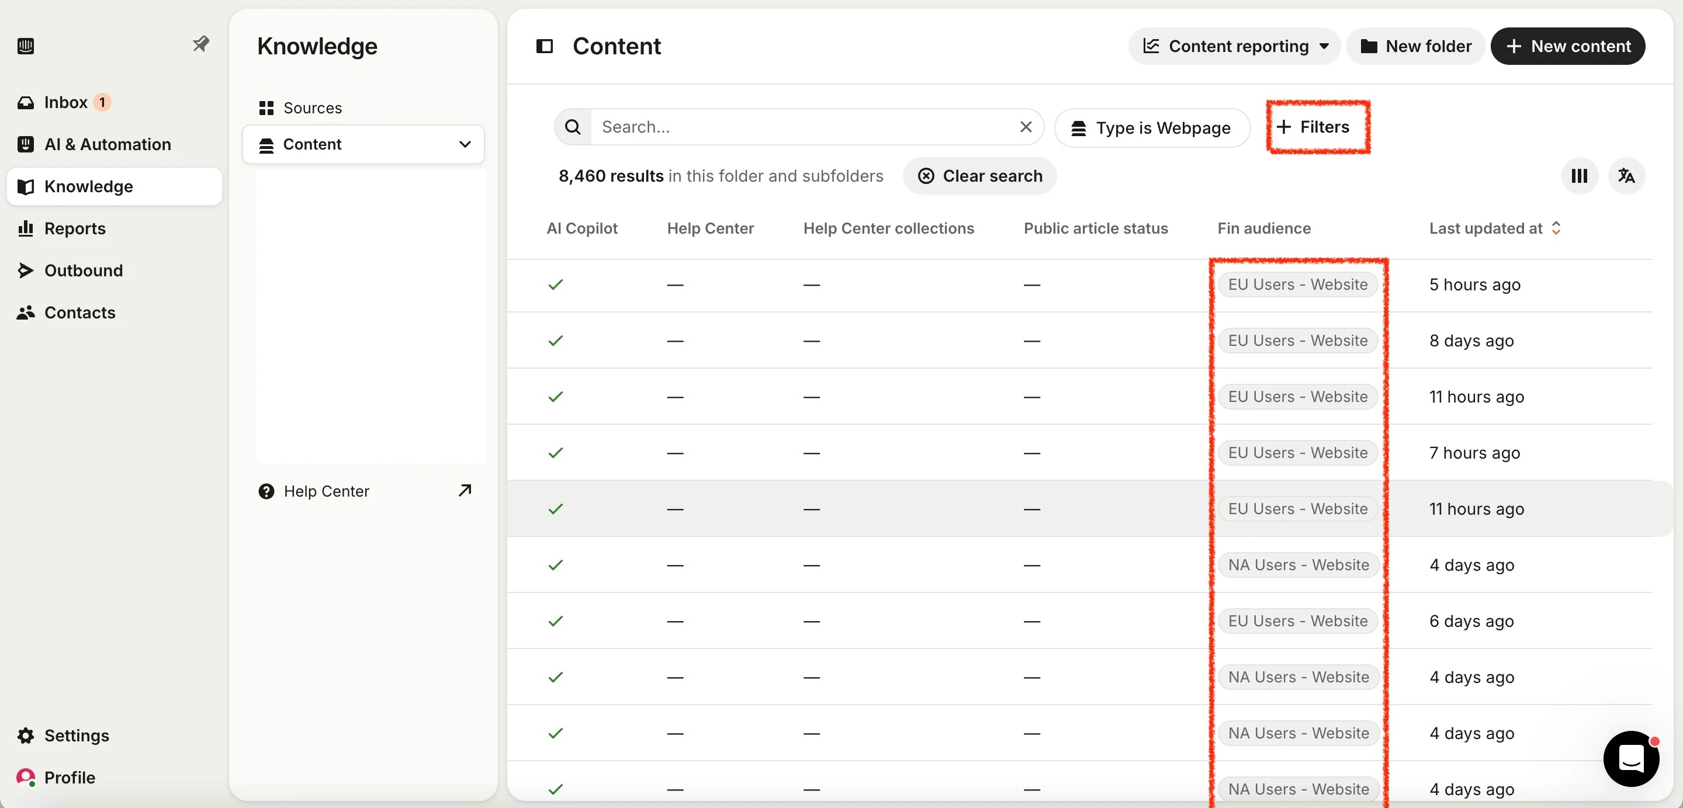Toggle the sidebar pin icon

coord(200,44)
